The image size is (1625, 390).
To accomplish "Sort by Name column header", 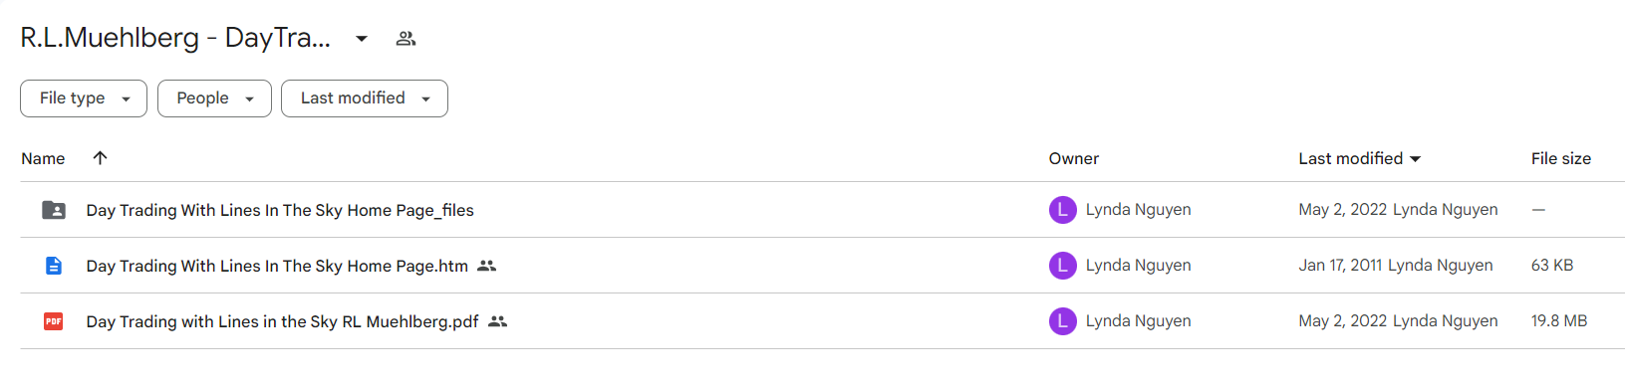I will click(x=43, y=159).
